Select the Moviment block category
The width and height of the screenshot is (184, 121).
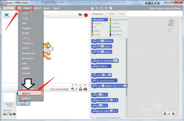click(x=100, y=20)
